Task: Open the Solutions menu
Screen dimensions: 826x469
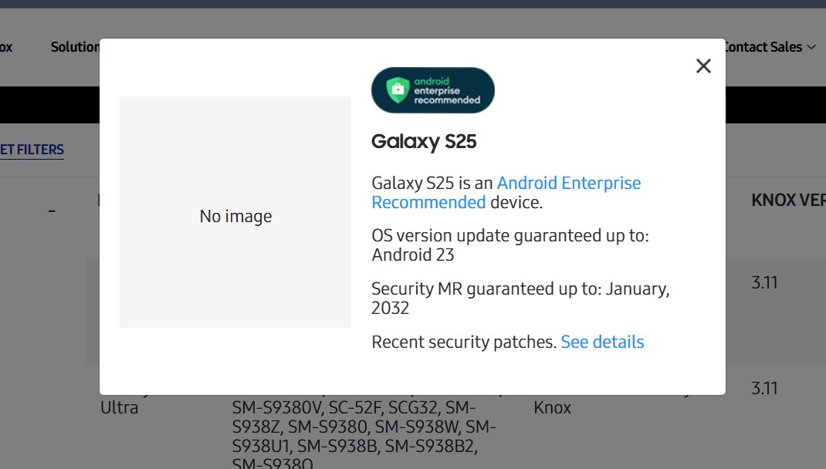Action: tap(75, 47)
